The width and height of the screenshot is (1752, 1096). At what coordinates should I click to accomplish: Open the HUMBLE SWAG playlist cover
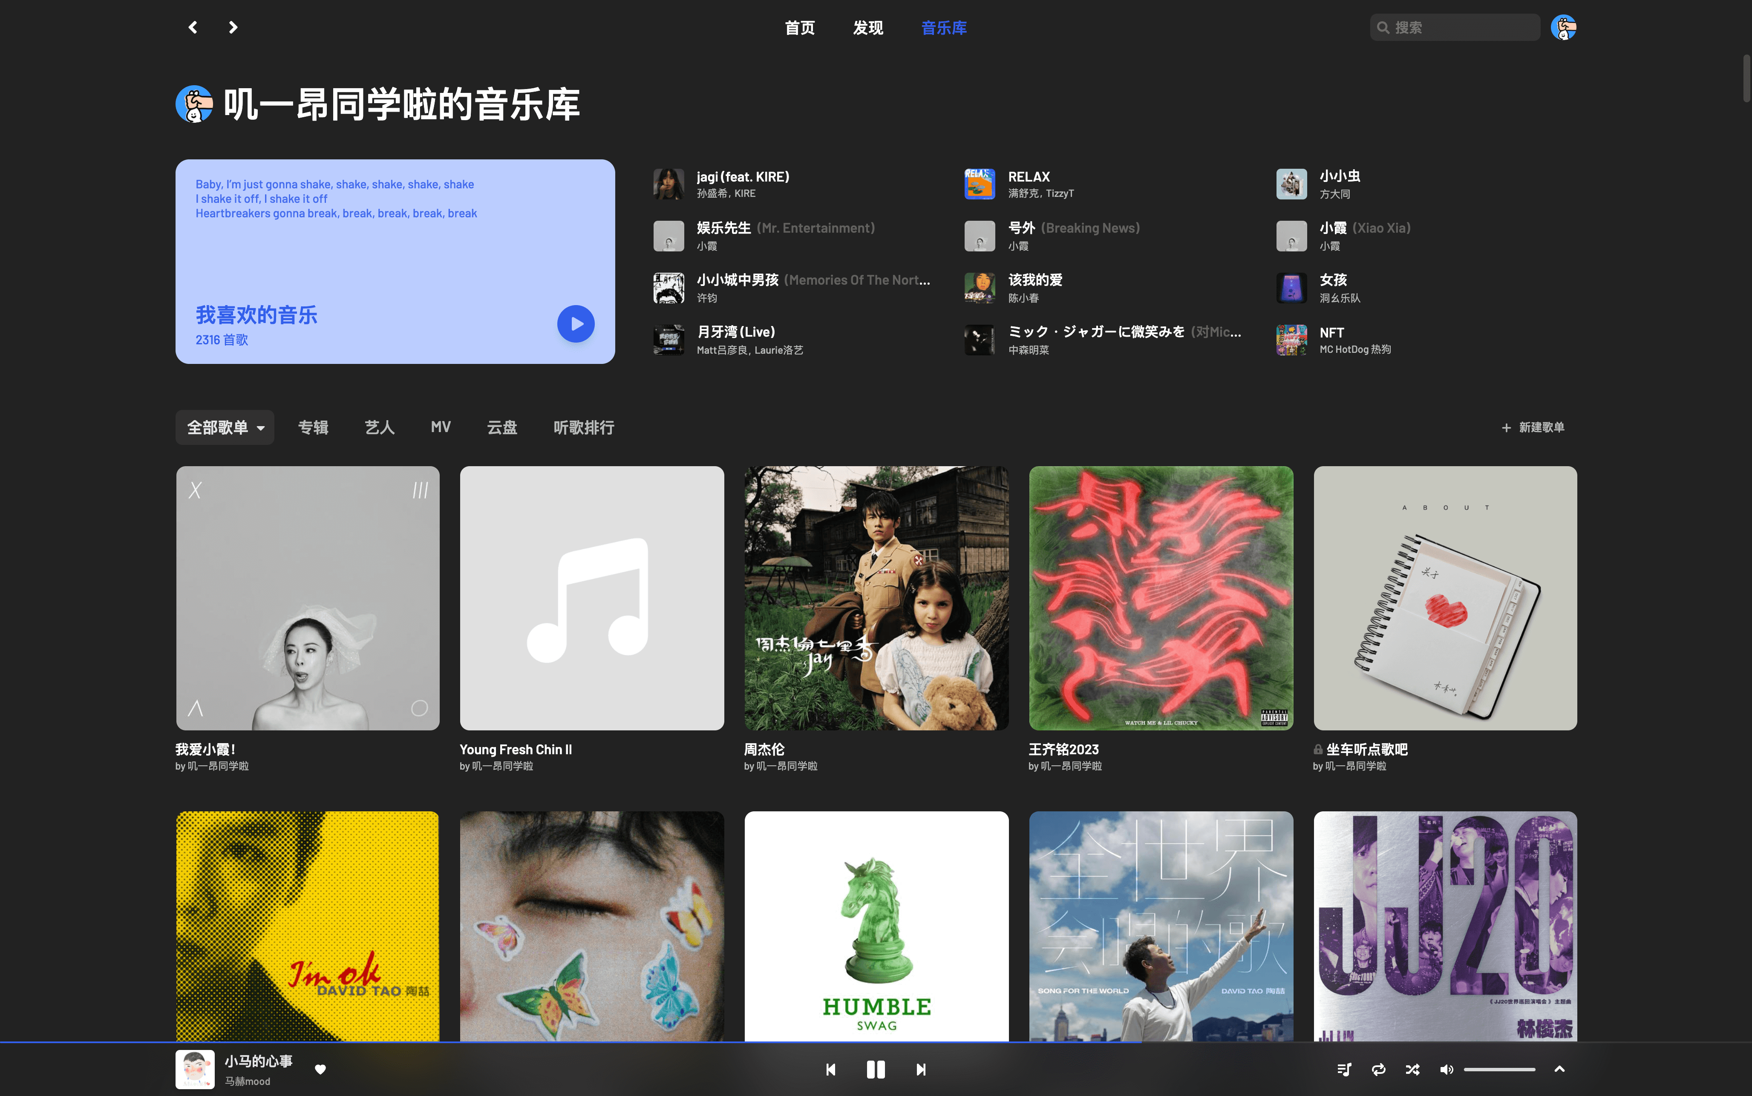[x=876, y=926]
